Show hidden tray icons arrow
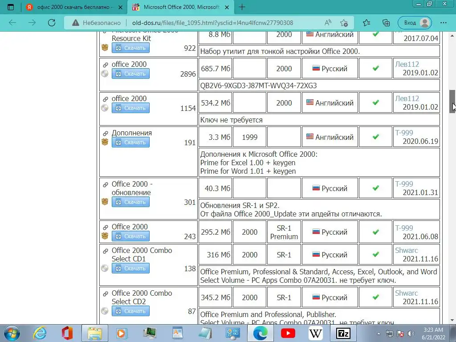This screenshot has width=456, height=342. [379, 334]
